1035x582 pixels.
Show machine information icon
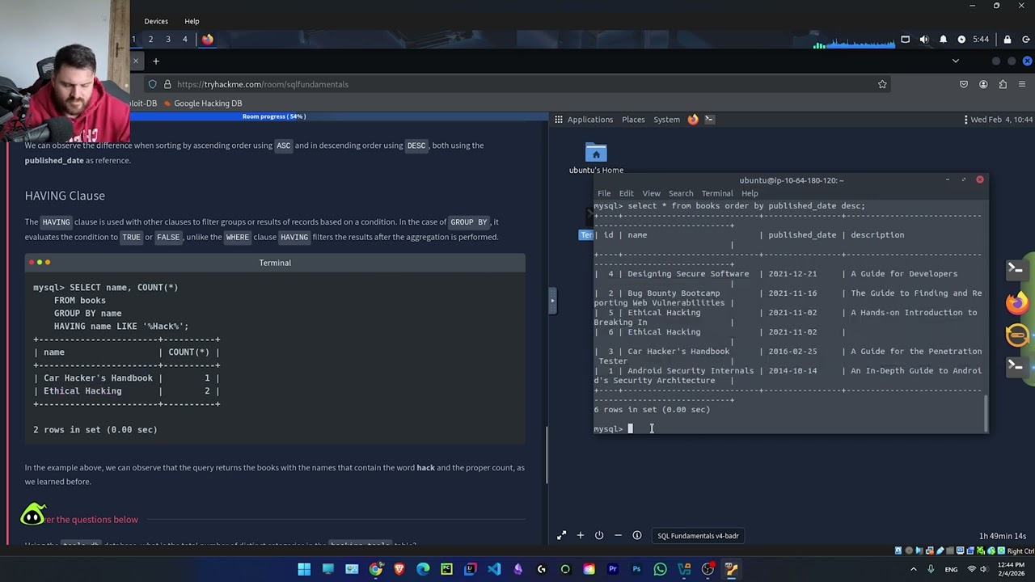tap(637, 535)
